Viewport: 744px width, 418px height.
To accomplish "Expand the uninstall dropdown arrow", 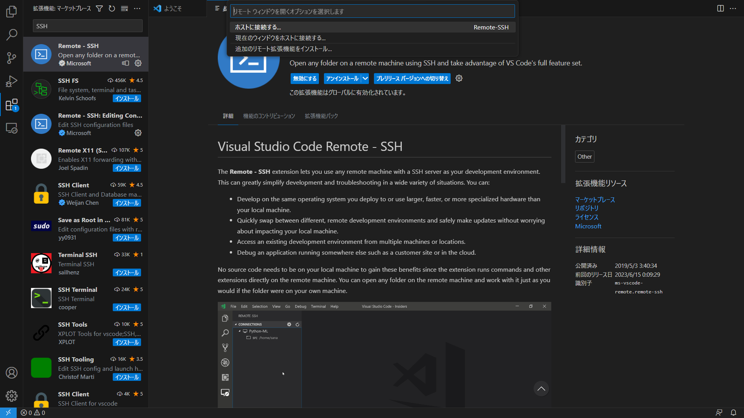I will pos(365,79).
